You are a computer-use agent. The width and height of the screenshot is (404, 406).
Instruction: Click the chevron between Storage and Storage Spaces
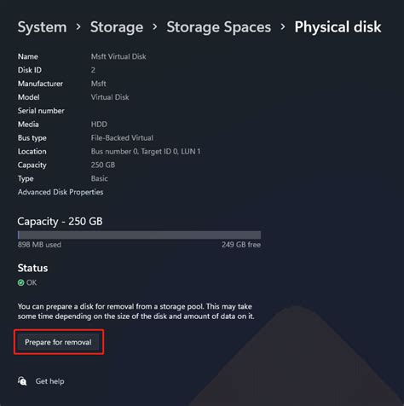pos(155,27)
